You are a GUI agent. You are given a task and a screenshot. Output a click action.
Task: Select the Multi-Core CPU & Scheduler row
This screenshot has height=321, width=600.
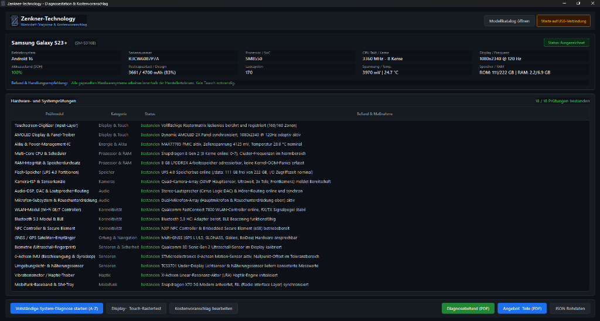click(300, 153)
